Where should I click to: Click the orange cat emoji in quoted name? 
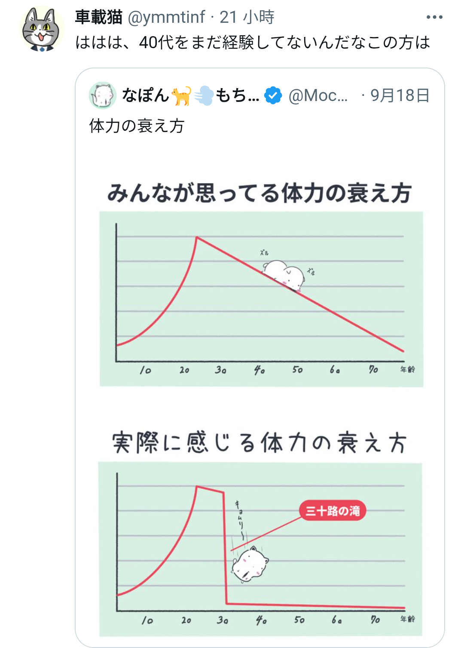[x=181, y=95]
